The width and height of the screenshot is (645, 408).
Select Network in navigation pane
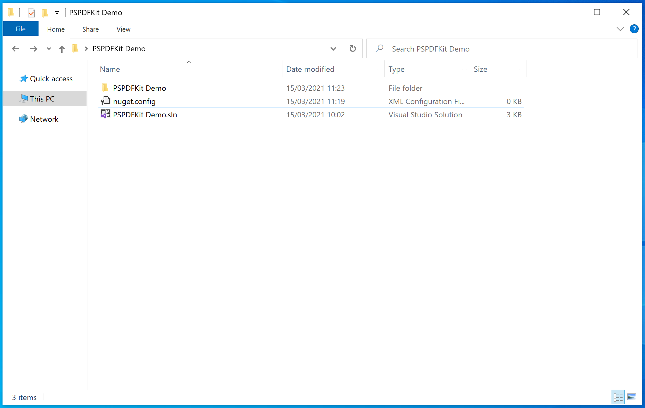point(44,119)
